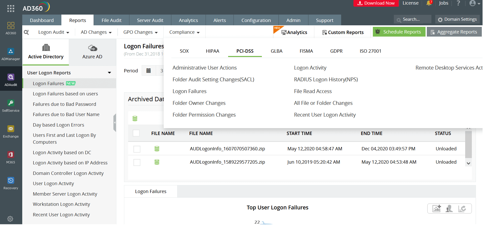Viewport: 491px width, 225px height.
Task: Open the apps grid launcher icon
Action: pyautogui.click(x=11, y=8)
